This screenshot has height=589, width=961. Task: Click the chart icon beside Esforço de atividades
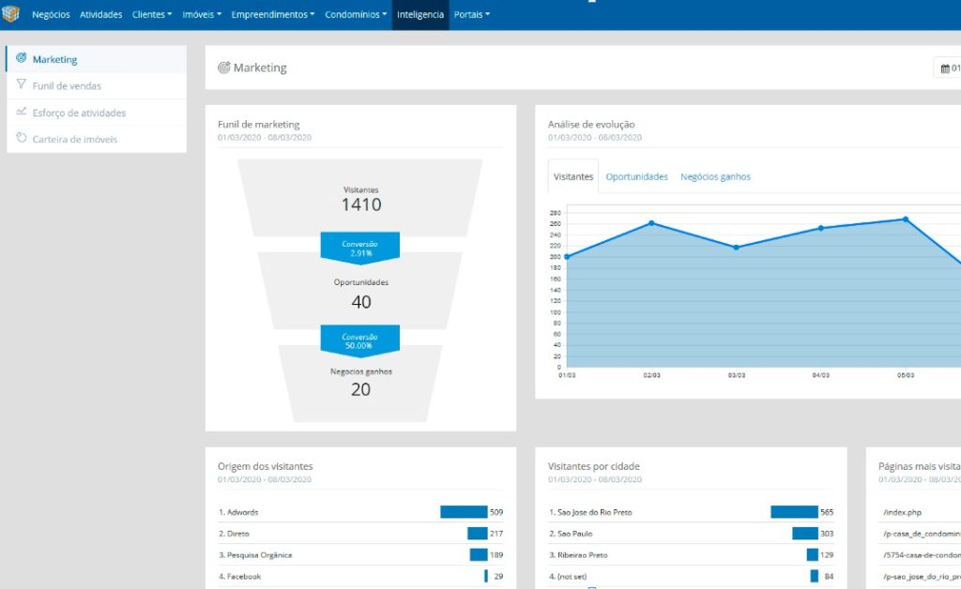21,112
